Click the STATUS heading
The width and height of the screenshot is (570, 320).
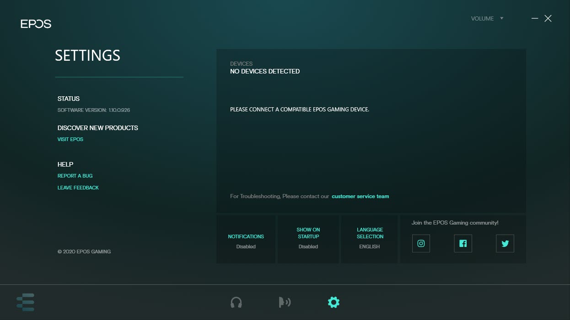click(69, 99)
